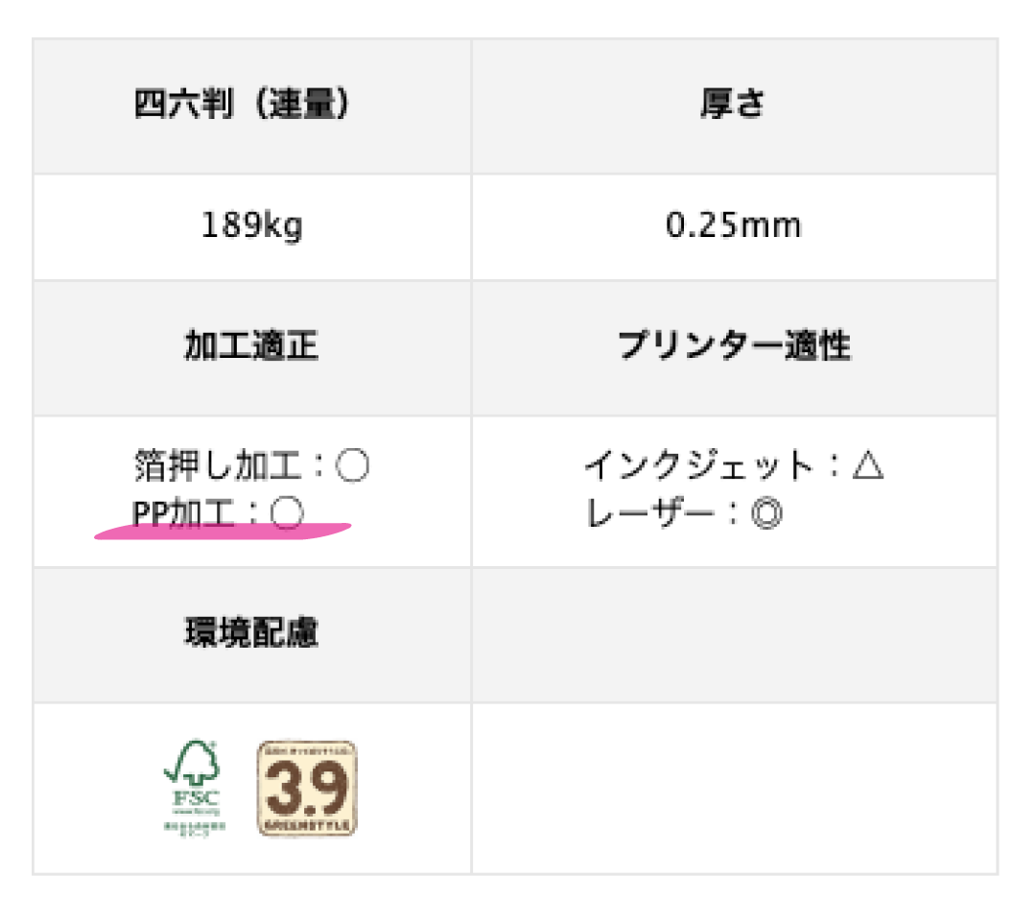Click the circle beside 箔押し加工
This screenshot has width=1036, height=924.
click(x=352, y=464)
